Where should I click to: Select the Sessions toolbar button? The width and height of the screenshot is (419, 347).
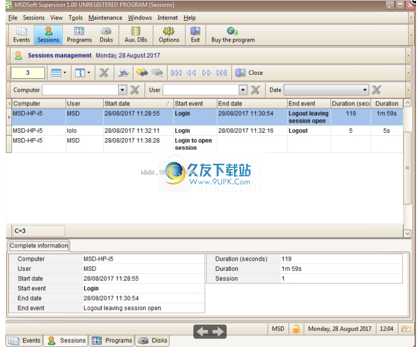(x=48, y=35)
